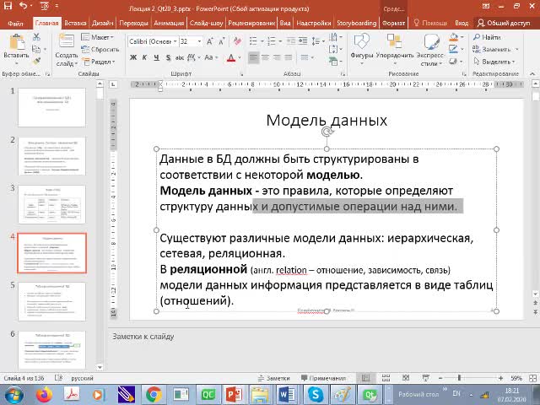Fit slide to current window icon
540x405 pixels.
[532, 378]
